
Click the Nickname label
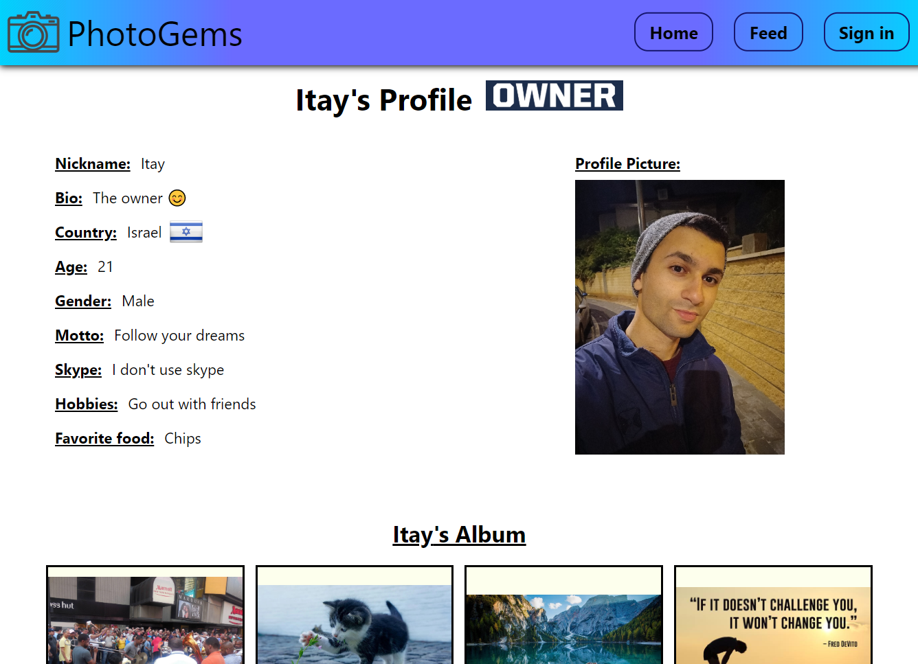pos(93,164)
